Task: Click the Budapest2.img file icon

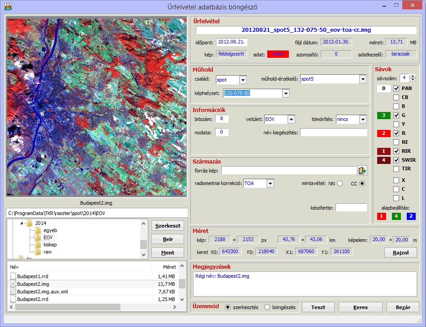Action: (13, 284)
